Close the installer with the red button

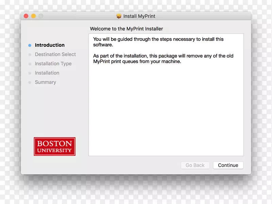coord(26,16)
